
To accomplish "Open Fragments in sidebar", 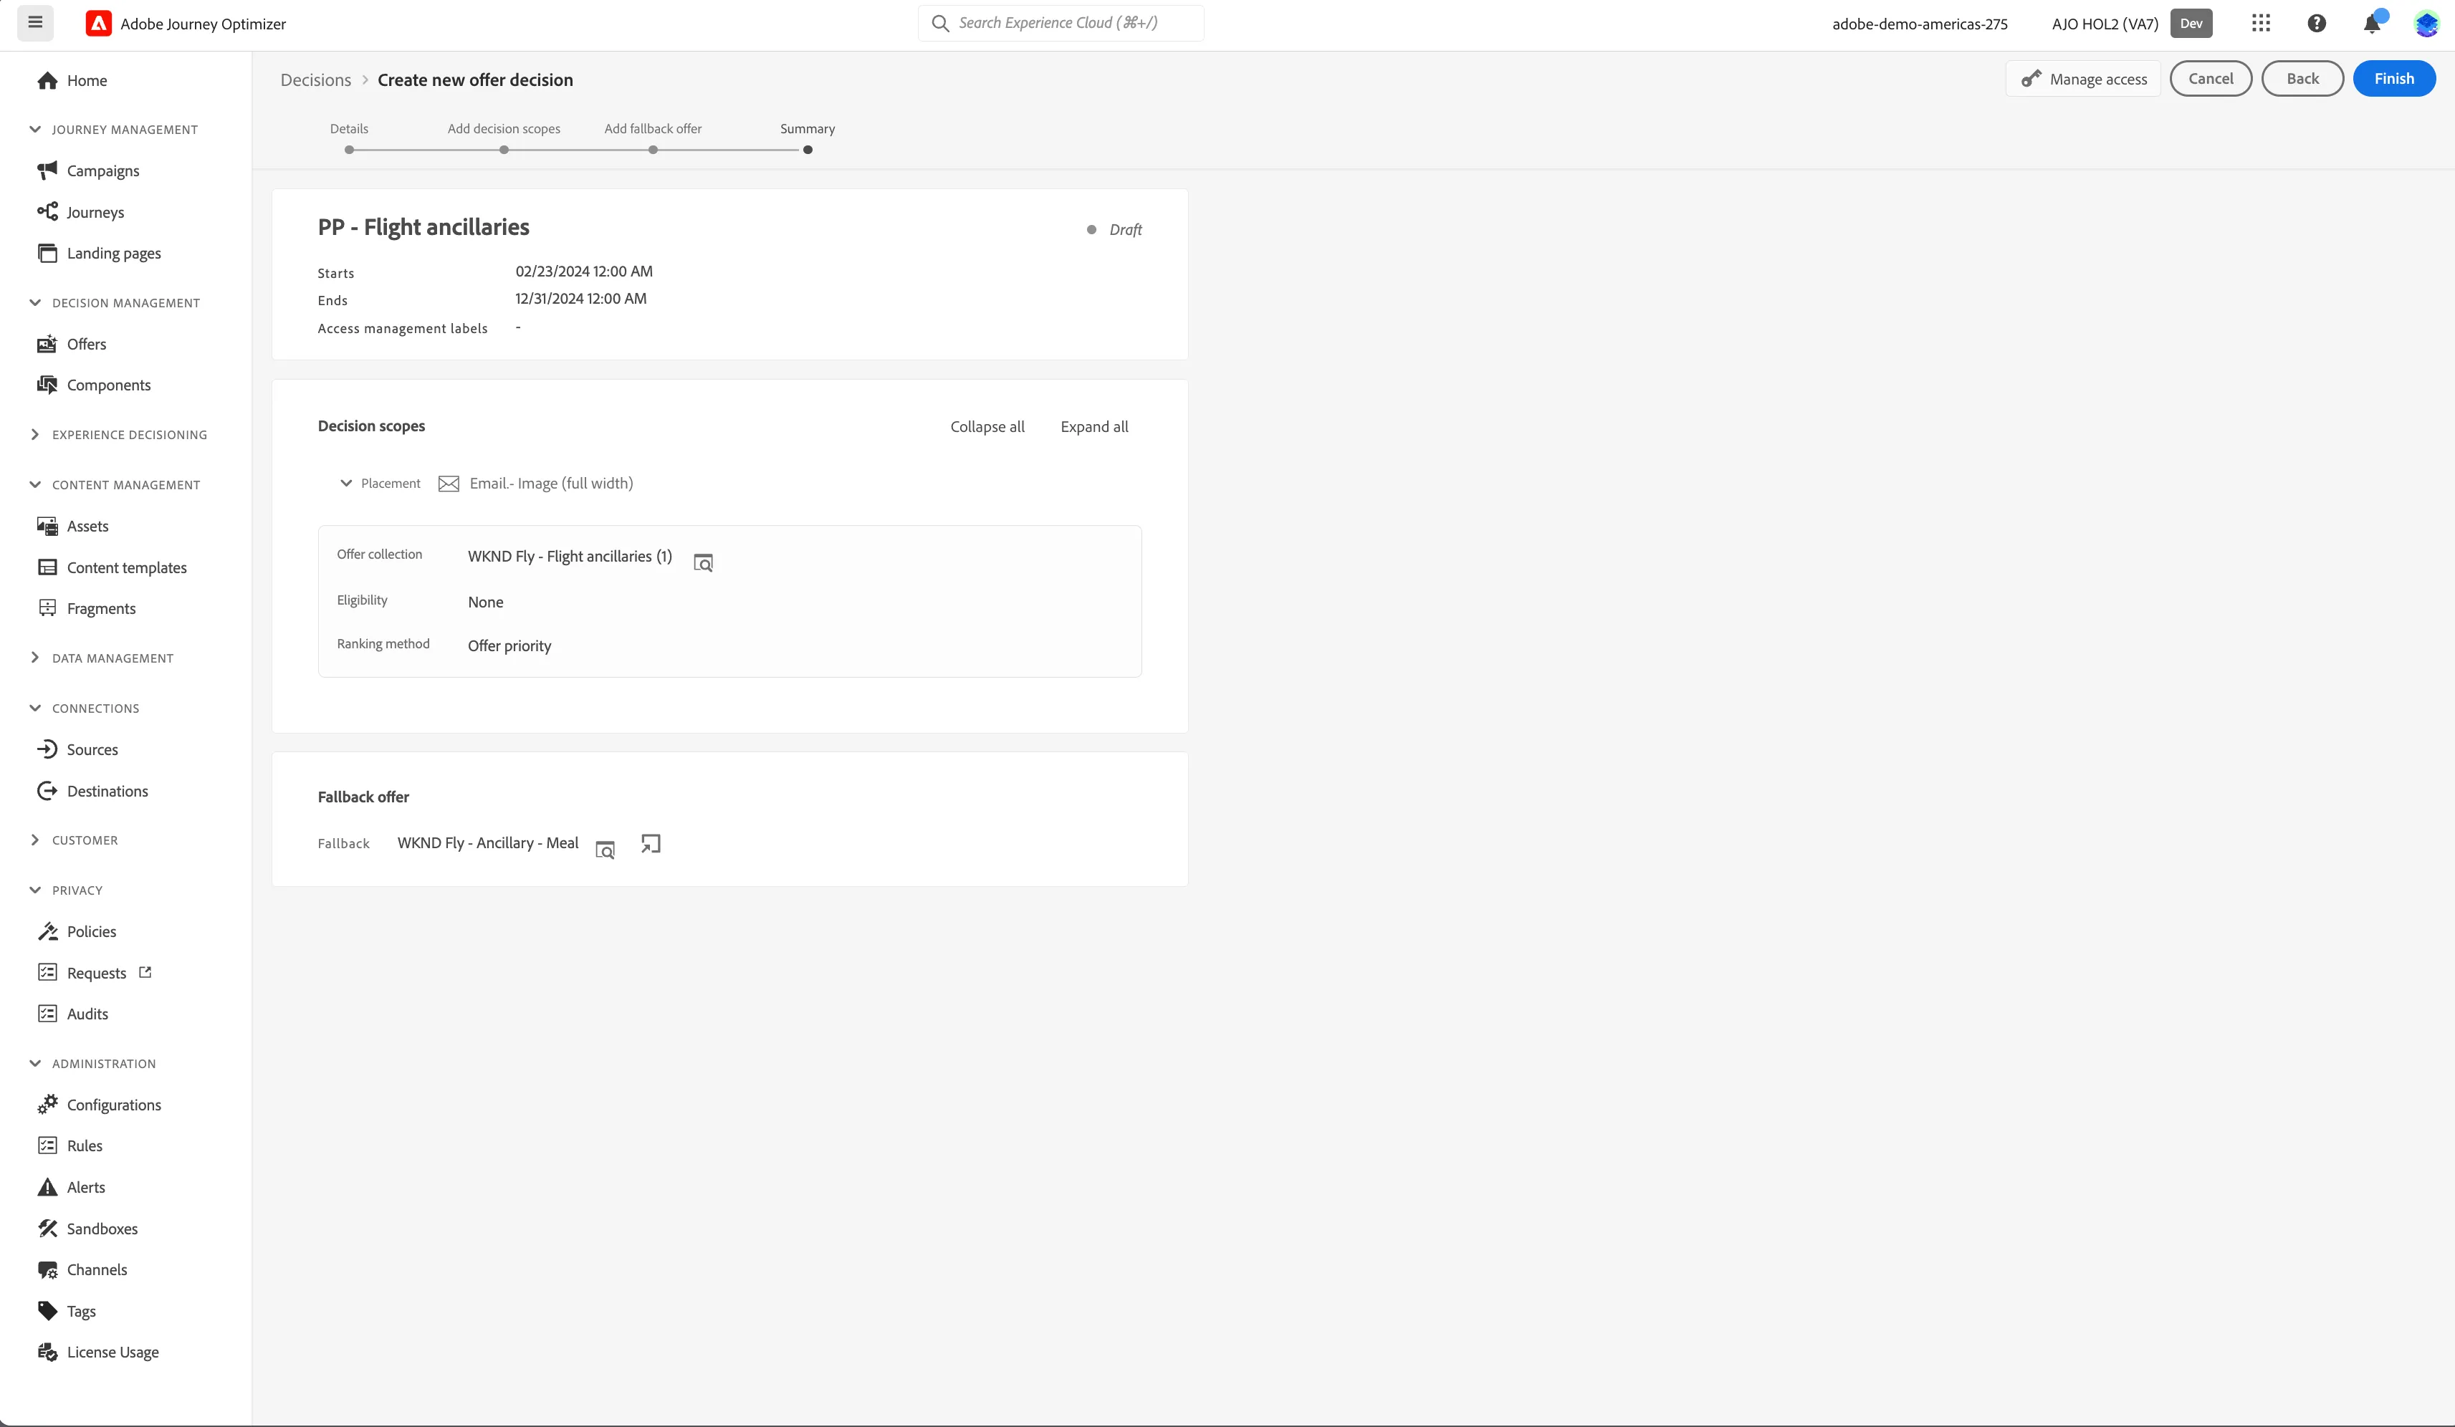I will pos(100,609).
